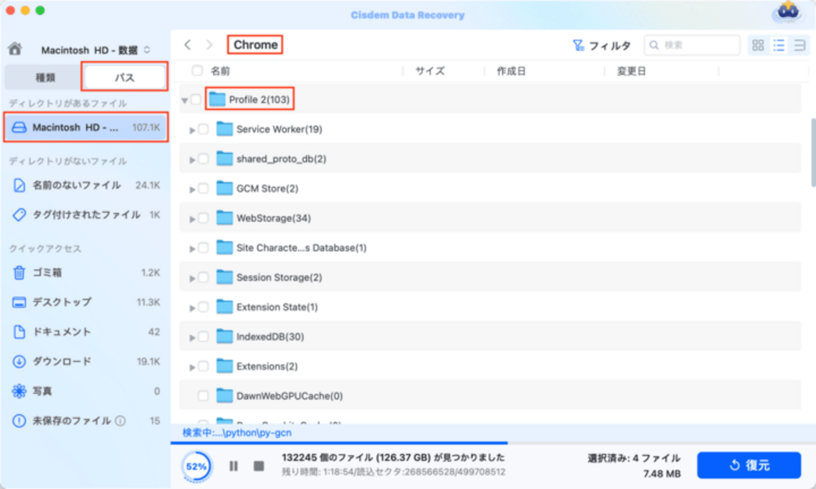Image resolution: width=816 pixels, height=489 pixels.
Task: Check the Service Worker(19) checkbox
Action: pyautogui.click(x=203, y=130)
